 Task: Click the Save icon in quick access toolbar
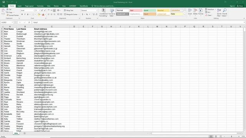[x=3, y=2]
